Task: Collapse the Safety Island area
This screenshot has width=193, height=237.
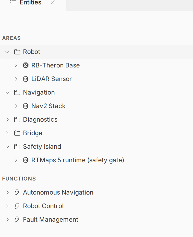Action: pyautogui.click(x=7, y=147)
